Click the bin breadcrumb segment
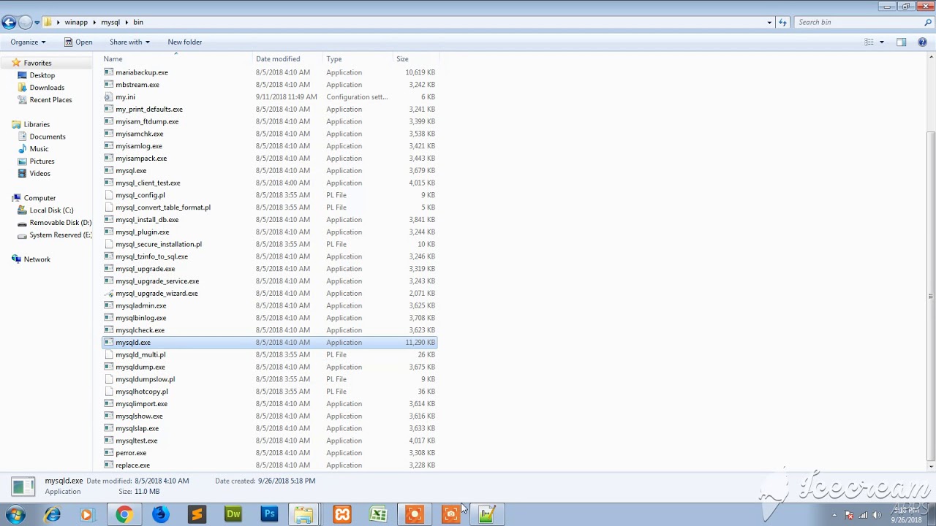The image size is (936, 526). pyautogui.click(x=138, y=23)
